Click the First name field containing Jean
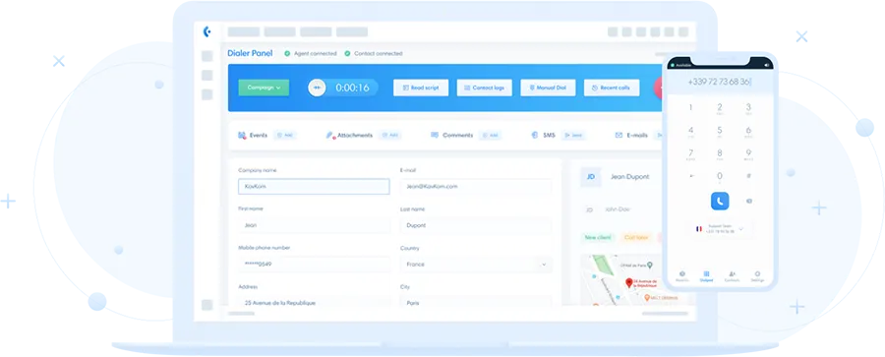Viewport: 885px width, 357px height. tap(314, 225)
